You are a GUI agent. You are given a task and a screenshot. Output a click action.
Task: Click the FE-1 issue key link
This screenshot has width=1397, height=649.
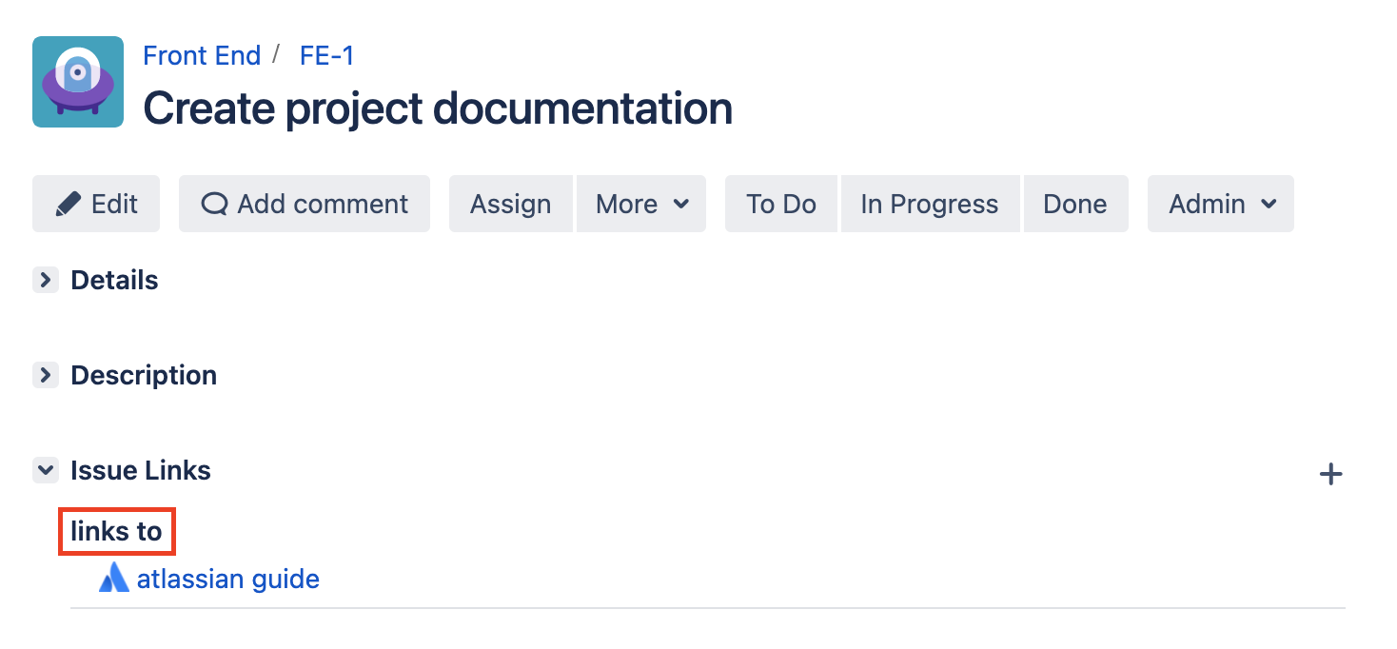point(326,55)
